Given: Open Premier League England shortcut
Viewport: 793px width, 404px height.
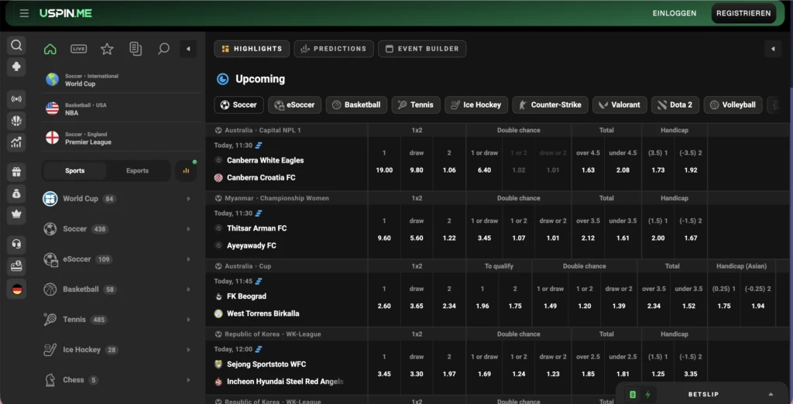Looking at the screenshot, I should coord(122,138).
